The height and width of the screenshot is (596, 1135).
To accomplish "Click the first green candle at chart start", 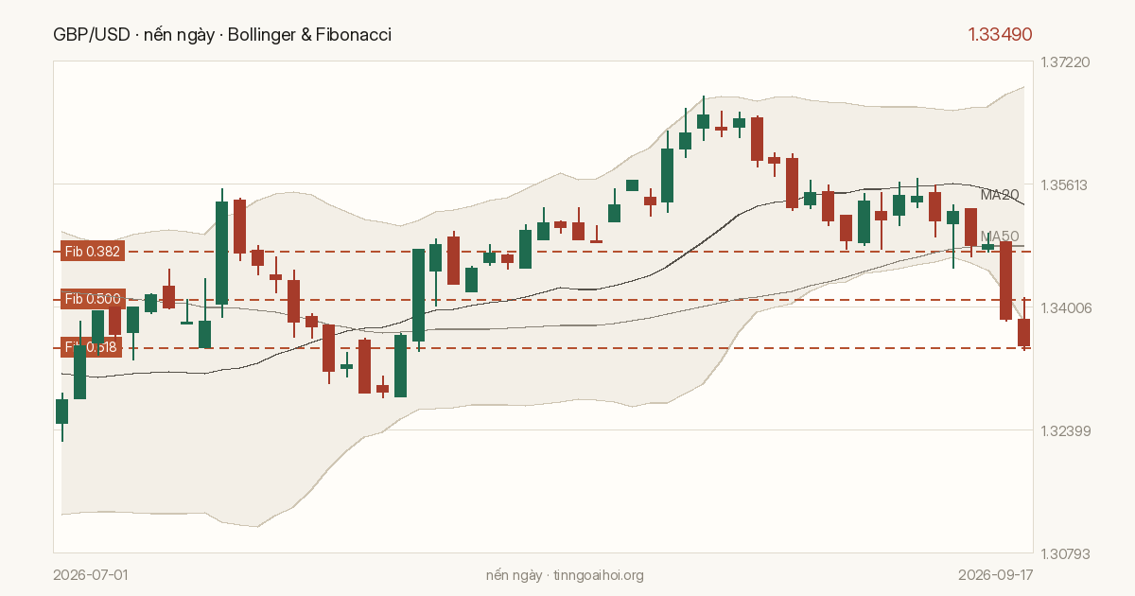I will (x=61, y=412).
